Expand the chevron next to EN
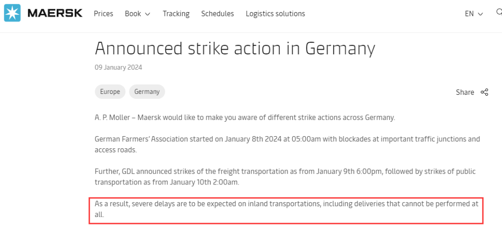Viewport: 502px width, 230px height. tap(480, 14)
